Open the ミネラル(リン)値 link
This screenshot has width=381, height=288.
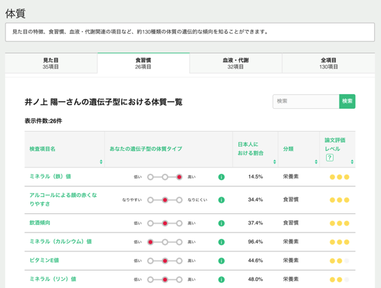point(53,279)
